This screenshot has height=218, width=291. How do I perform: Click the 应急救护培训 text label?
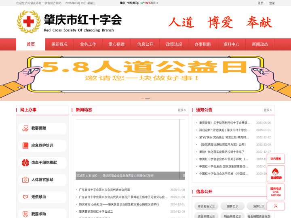pyautogui.click(x=42, y=145)
